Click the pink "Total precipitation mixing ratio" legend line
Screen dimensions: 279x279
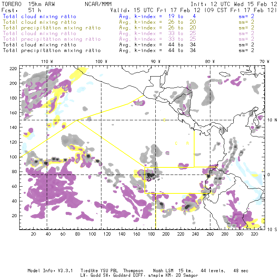[x=52, y=39]
